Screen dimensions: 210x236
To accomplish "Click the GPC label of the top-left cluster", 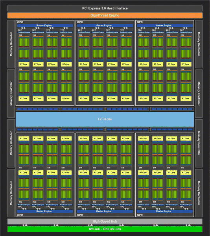I will [20, 22].
